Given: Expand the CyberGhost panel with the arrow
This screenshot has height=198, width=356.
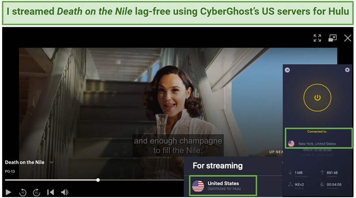Looking at the screenshot, I should pos(287,70).
